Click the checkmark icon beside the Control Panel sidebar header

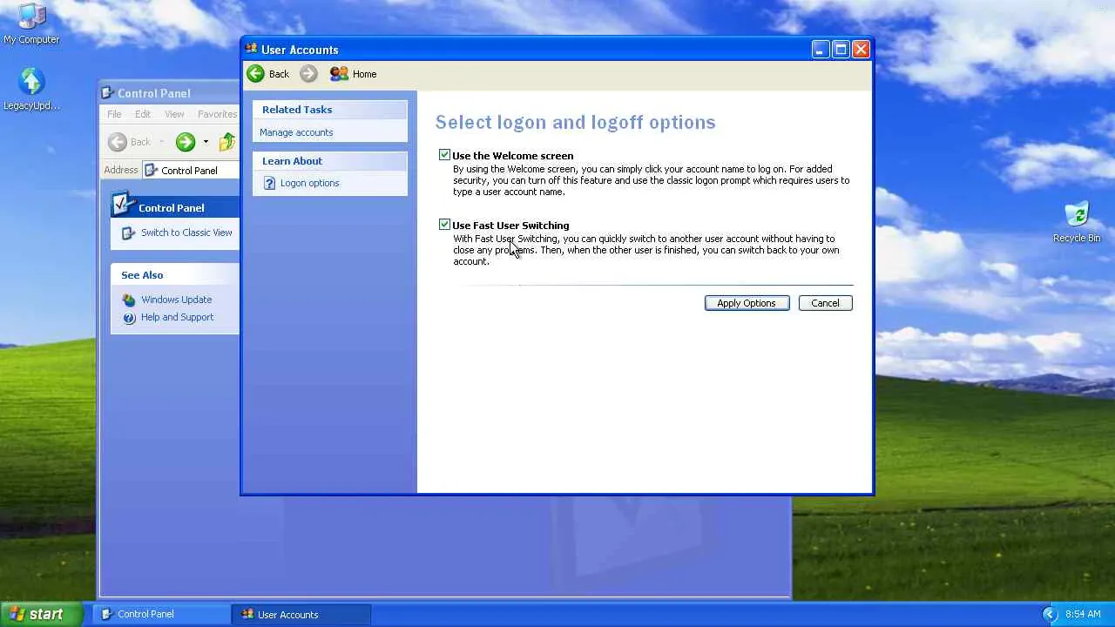(x=124, y=205)
